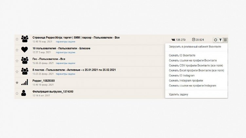Screen dimensions: 246x138
Task: Click timestamp 13:23 25 февр. 2021
Action: [x=43, y=74]
